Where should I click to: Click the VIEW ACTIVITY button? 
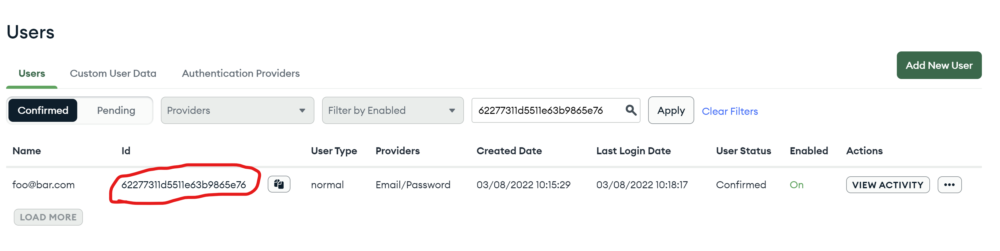coord(887,185)
